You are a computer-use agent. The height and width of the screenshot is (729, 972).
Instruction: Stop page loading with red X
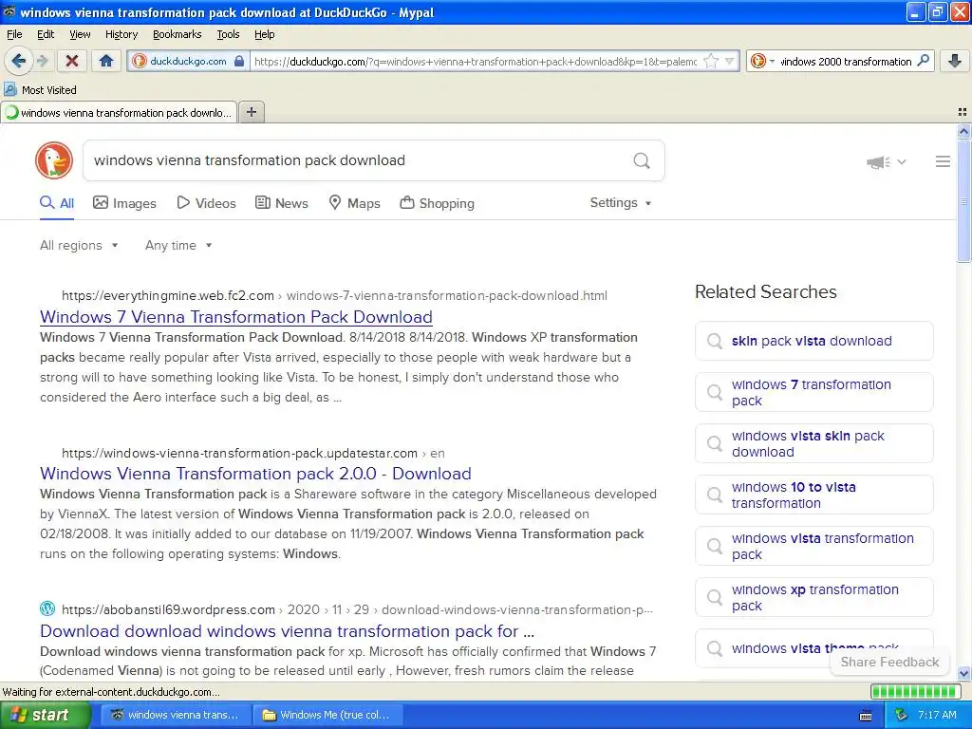72,61
